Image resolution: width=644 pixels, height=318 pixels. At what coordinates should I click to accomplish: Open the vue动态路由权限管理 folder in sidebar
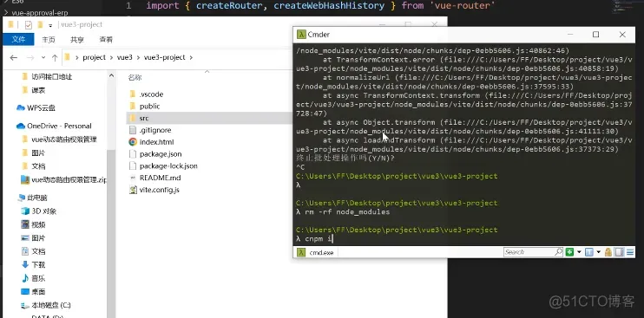[x=63, y=140]
